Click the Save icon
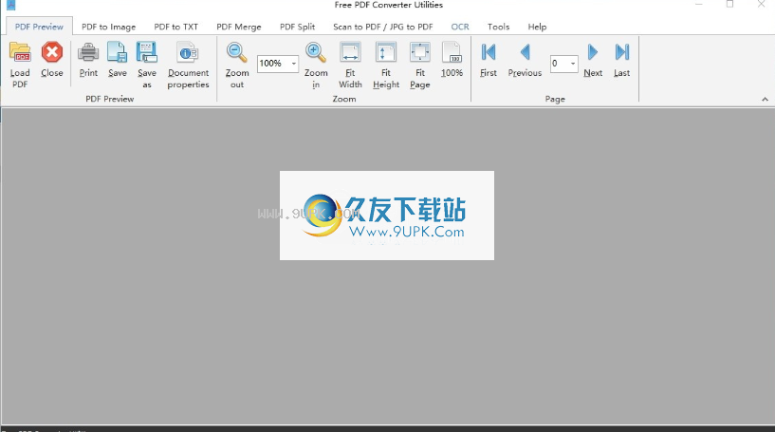This screenshot has width=775, height=432. pyautogui.click(x=117, y=52)
